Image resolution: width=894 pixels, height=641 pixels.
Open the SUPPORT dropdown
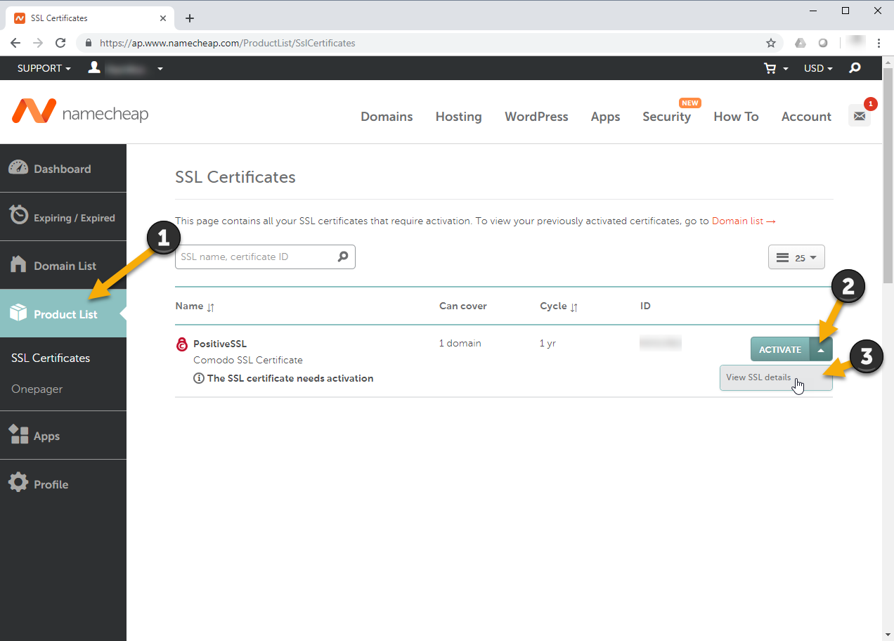(44, 68)
